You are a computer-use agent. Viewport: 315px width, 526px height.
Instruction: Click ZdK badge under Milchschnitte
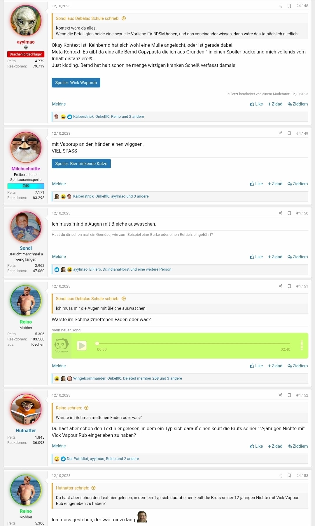(26, 186)
